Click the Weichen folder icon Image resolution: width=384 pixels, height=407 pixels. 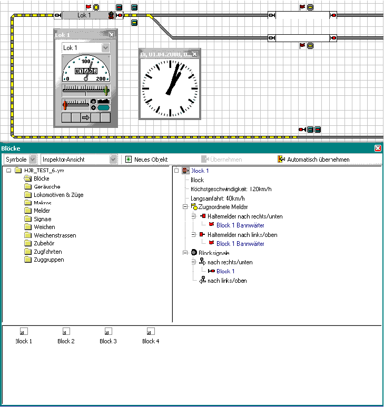pos(28,227)
